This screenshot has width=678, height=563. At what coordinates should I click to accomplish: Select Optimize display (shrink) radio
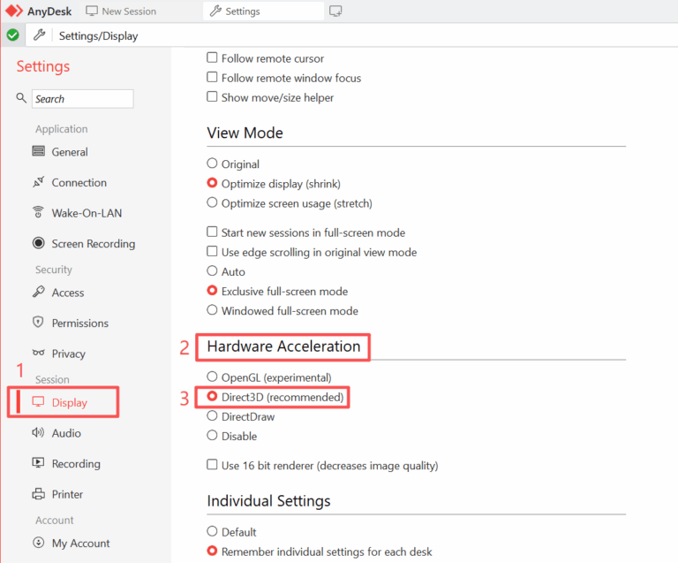click(x=212, y=183)
